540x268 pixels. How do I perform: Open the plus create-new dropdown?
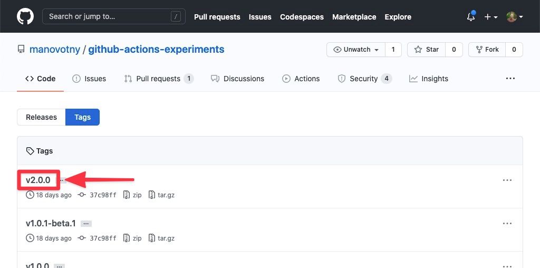[x=490, y=17]
